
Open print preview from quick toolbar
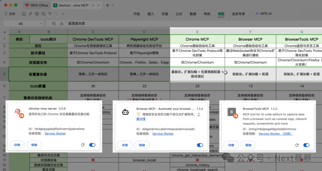tap(44, 14)
